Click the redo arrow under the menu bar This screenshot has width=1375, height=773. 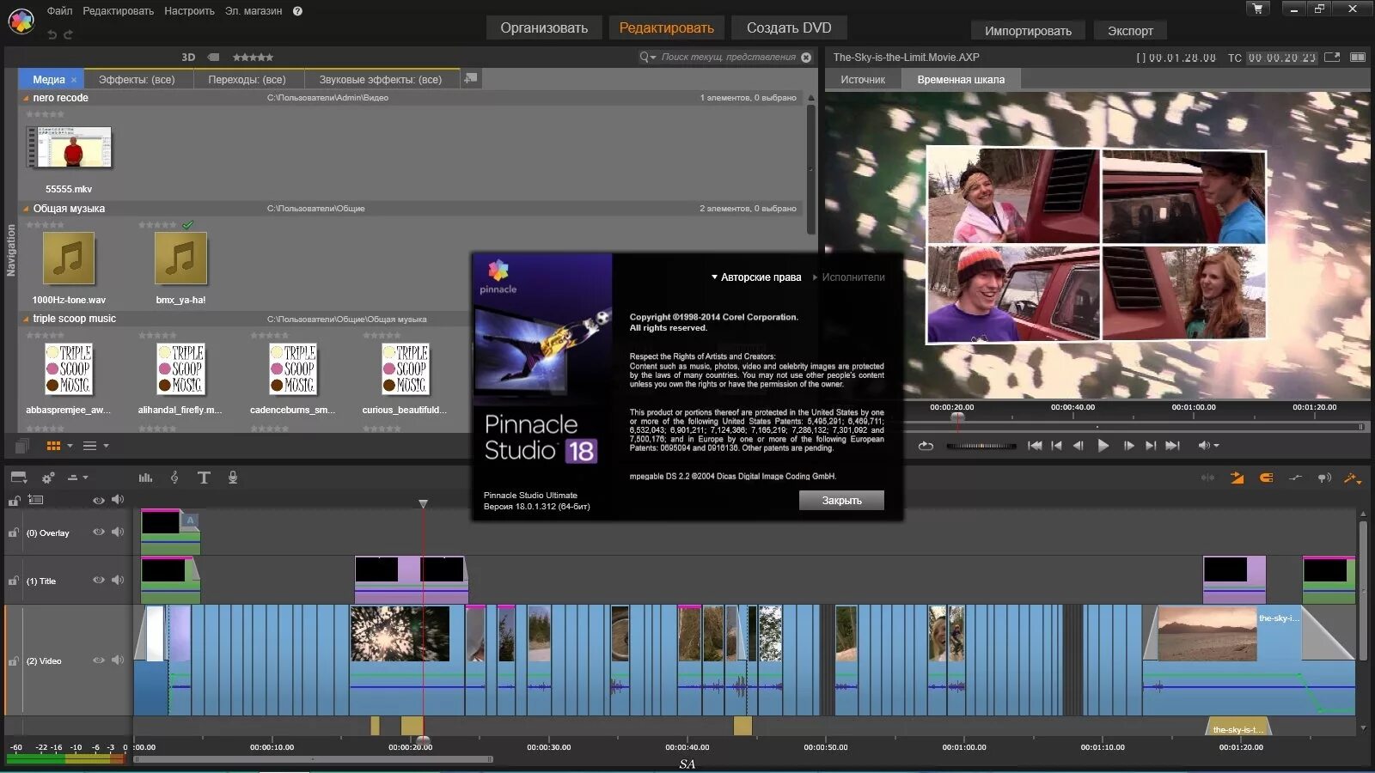pyautogui.click(x=68, y=34)
